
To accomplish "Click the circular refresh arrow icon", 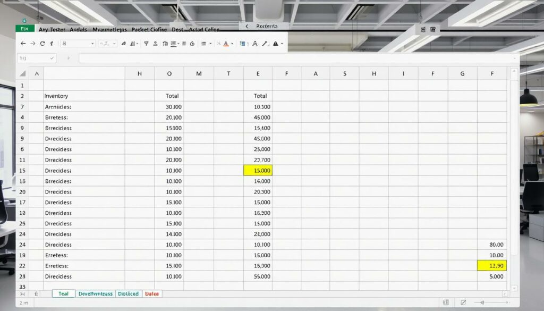I will click(42, 44).
